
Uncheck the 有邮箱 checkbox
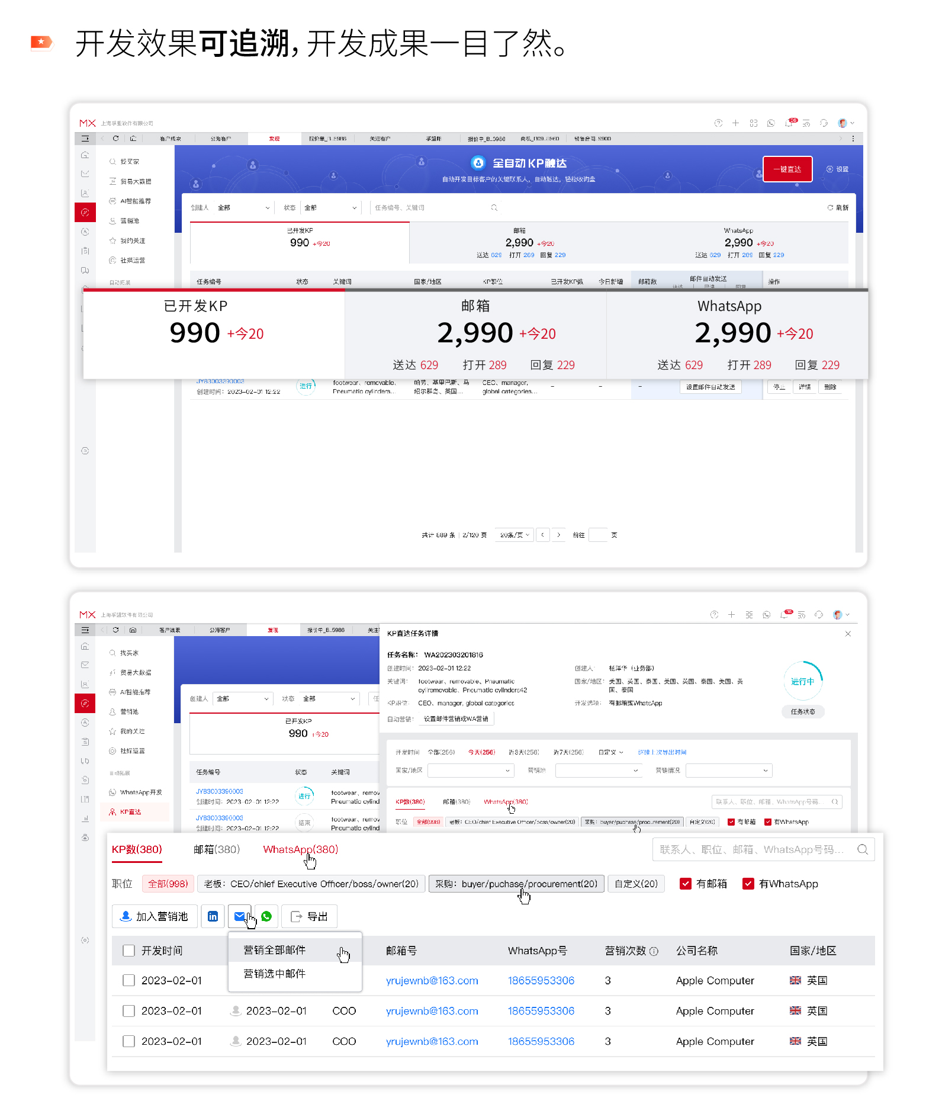[686, 884]
